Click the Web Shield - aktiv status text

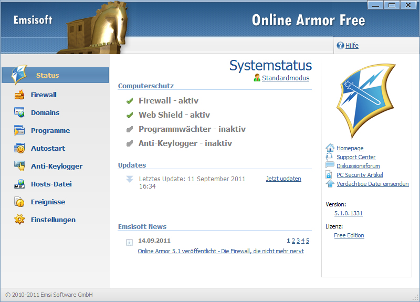[174, 115]
